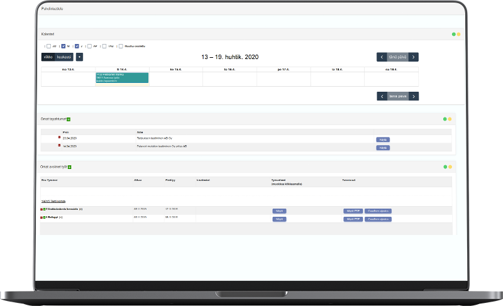Image resolution: width=503 pixels, height=306 pixels.
Task: Click green plus icon next to Omat avoimet työt
Action: click(70, 167)
